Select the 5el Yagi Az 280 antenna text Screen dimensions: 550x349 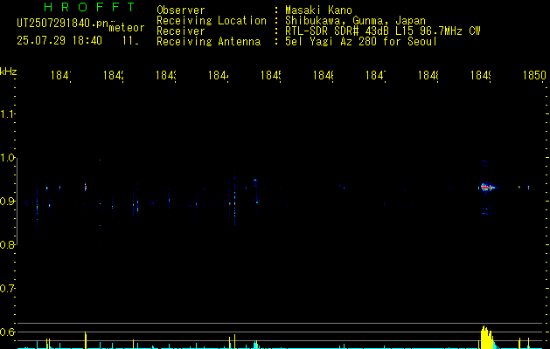pos(361,42)
